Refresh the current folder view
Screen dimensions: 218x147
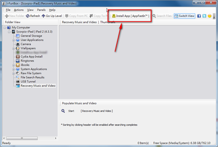[33, 16]
